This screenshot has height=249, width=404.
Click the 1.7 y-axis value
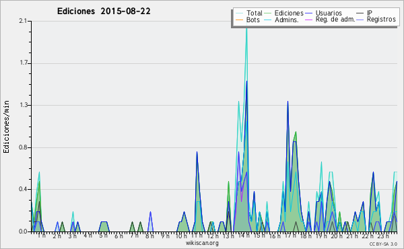pos(23,63)
